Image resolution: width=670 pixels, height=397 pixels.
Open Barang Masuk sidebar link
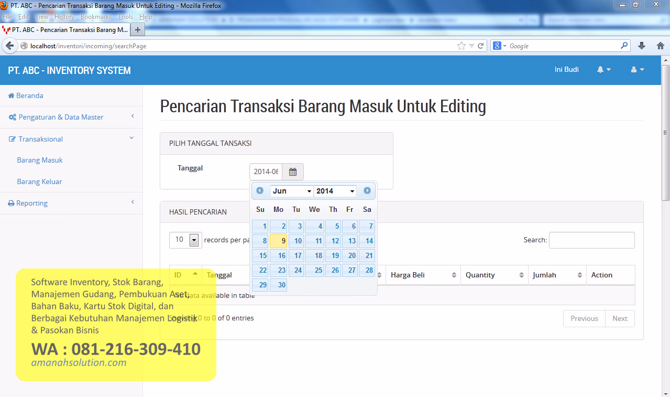tap(40, 160)
